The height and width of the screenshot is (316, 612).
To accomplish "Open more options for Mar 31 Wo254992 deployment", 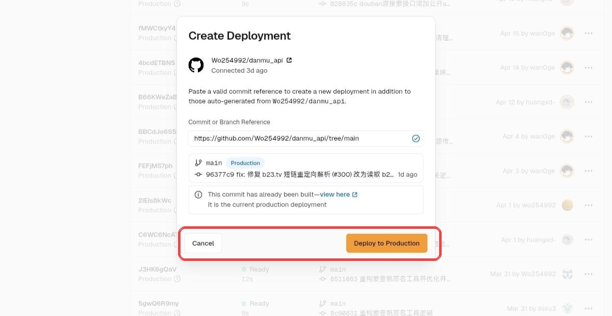I will pyautogui.click(x=589, y=274).
